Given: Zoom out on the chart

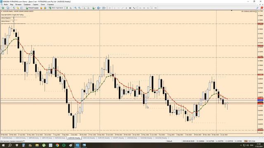Looking at the screenshot, I should (80, 8).
